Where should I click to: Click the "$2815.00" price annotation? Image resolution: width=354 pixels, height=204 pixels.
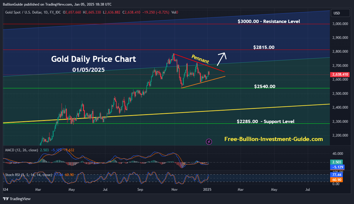point(264,47)
